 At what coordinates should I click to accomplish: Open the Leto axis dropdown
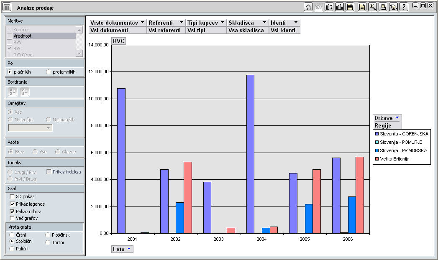(129, 249)
